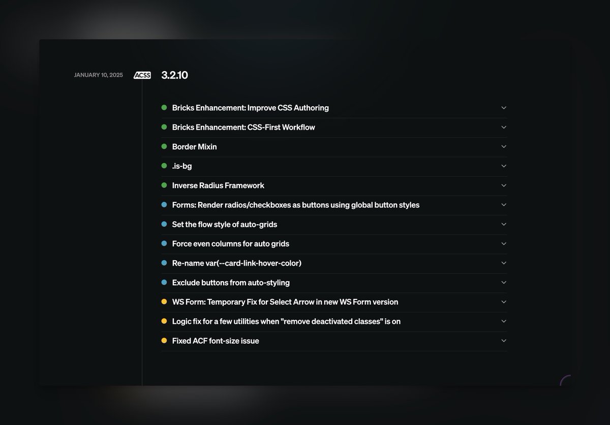Viewport: 610px width, 425px height.
Task: Click the 3.2.10 version heading
Action: coord(174,75)
